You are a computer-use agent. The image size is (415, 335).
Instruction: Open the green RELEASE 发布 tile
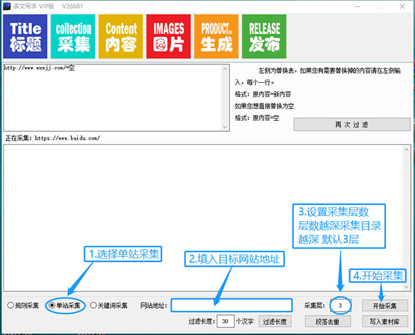click(x=264, y=37)
